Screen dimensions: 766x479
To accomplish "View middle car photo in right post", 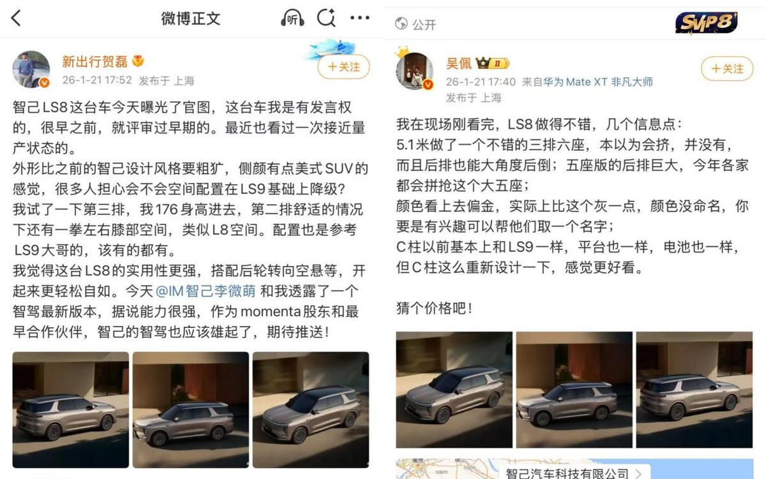I will (x=574, y=389).
